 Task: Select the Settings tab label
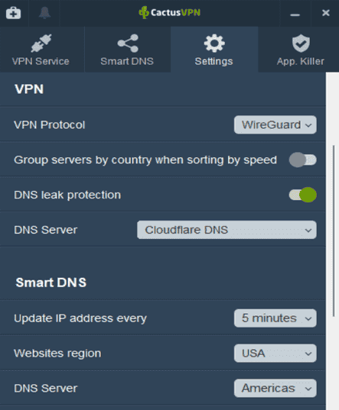214,62
